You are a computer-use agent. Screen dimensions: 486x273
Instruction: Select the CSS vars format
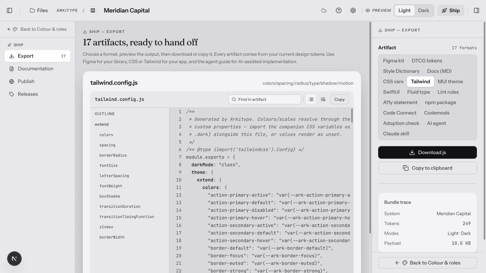[x=393, y=82]
